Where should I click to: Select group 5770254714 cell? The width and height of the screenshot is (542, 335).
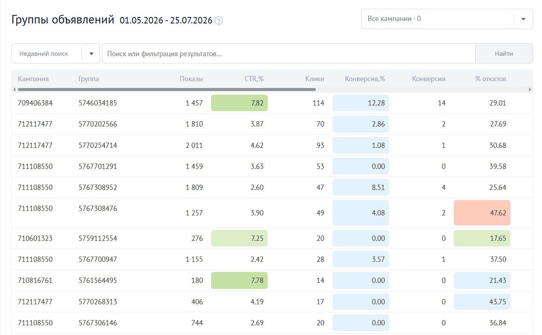pos(97,145)
